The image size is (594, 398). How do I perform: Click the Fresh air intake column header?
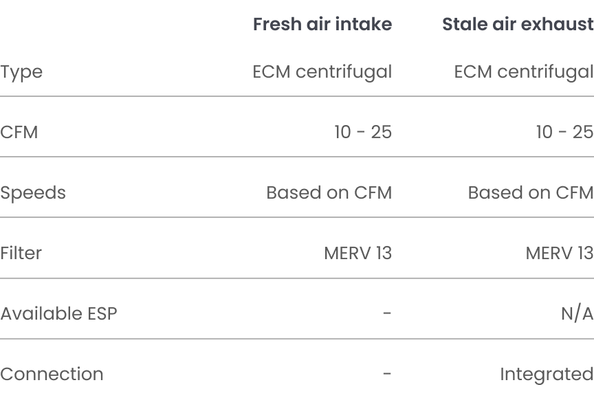322,24
